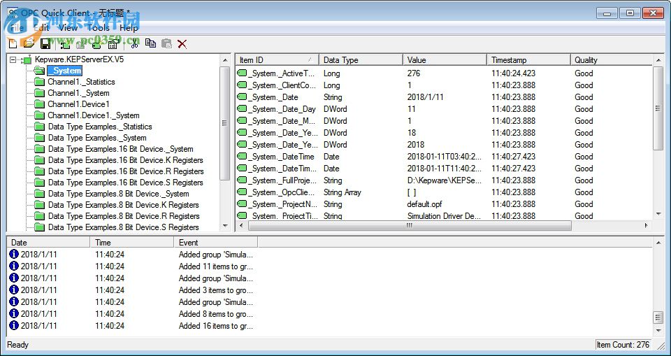
Task: Click the folder icon of Data Type Examples._System
Action: (40, 138)
